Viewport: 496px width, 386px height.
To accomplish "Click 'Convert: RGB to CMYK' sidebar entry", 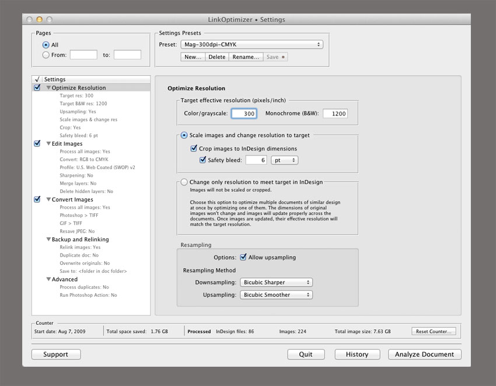I will pos(84,159).
